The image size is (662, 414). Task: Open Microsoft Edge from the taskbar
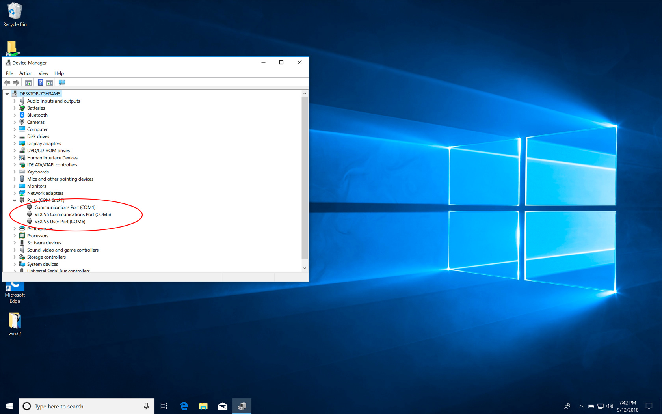coord(184,406)
